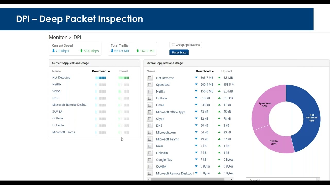
Task: Click the download triangle beside 156.8 MB
Action: (x=196, y=91)
